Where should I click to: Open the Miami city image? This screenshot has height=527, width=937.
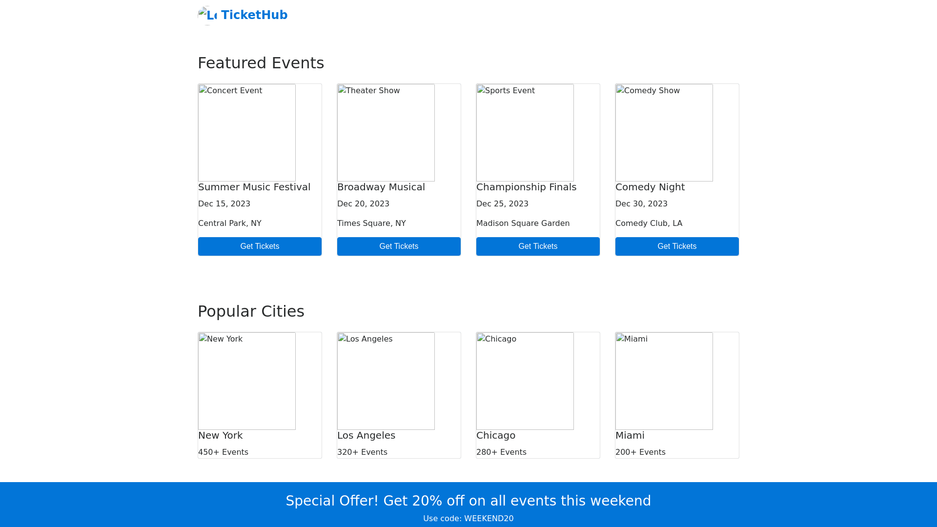coord(664,381)
